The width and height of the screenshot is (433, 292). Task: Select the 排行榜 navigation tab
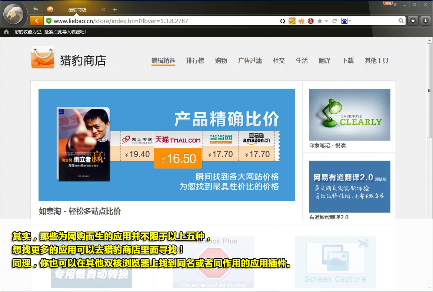click(x=195, y=60)
